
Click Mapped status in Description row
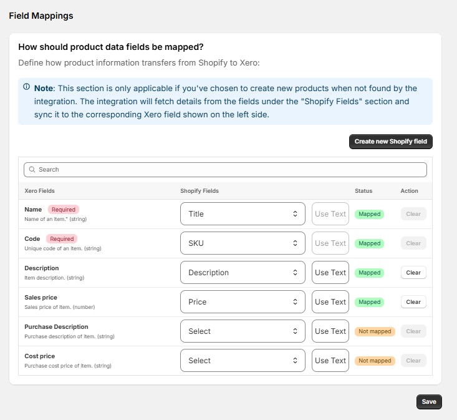click(369, 273)
